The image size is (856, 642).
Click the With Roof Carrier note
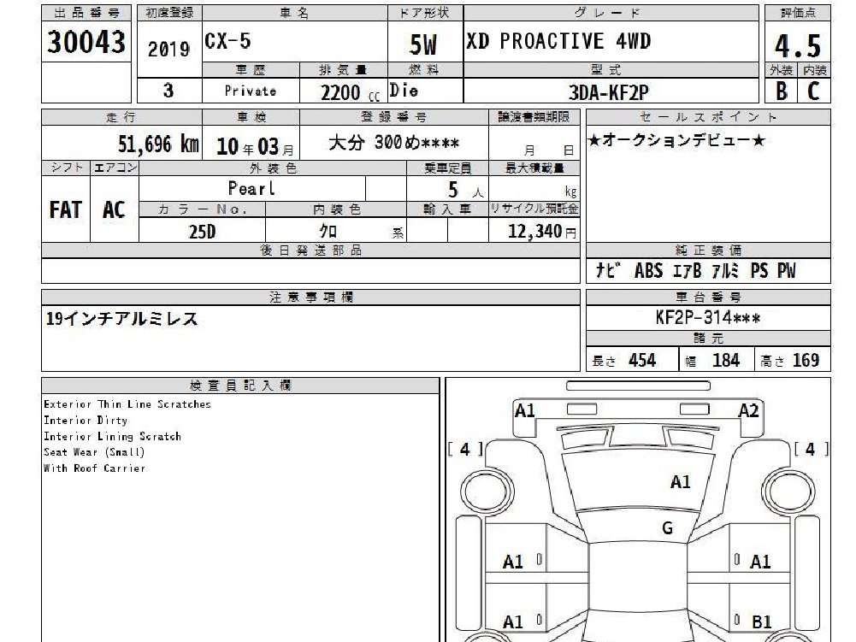click(x=94, y=468)
